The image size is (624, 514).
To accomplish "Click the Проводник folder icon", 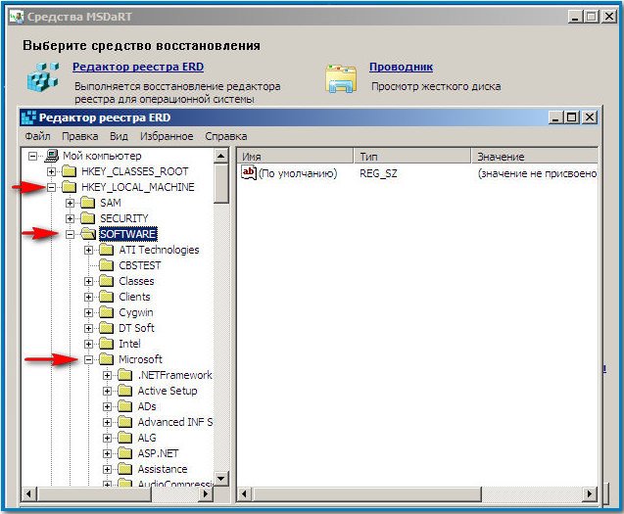I will click(341, 78).
